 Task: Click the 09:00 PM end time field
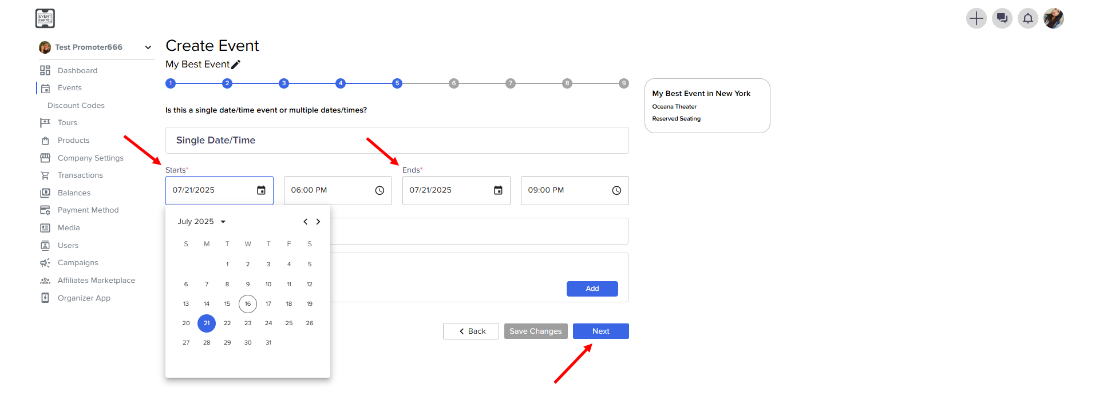pos(575,190)
